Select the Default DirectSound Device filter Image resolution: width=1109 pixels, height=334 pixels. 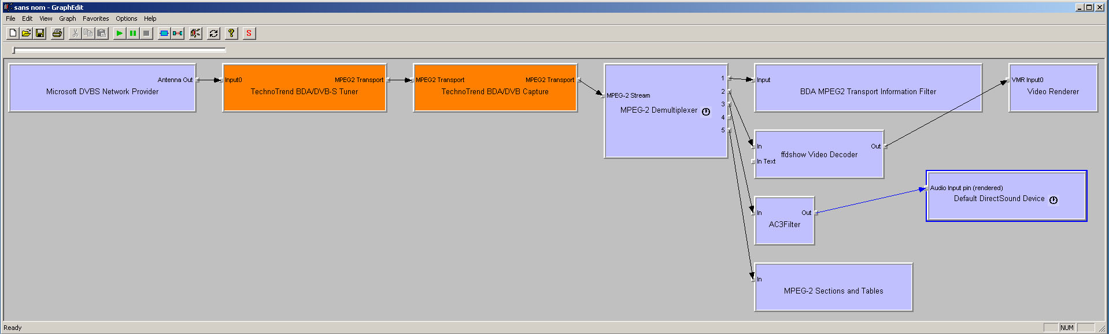[1007, 196]
